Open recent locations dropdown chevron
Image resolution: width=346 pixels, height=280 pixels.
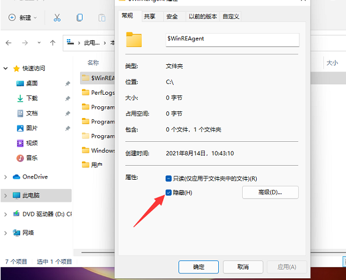pyautogui.click(x=39, y=43)
